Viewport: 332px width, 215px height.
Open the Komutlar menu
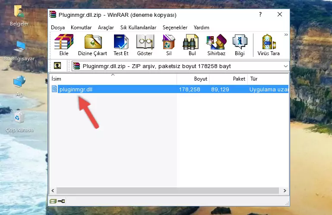(x=81, y=28)
